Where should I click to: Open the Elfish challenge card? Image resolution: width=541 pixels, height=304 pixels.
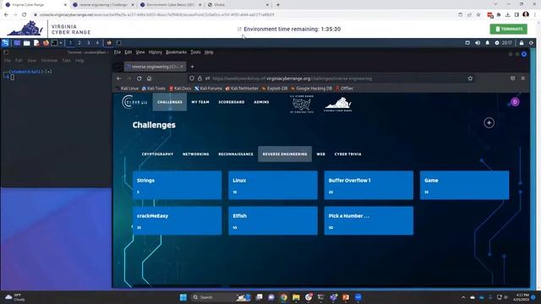[x=273, y=220]
